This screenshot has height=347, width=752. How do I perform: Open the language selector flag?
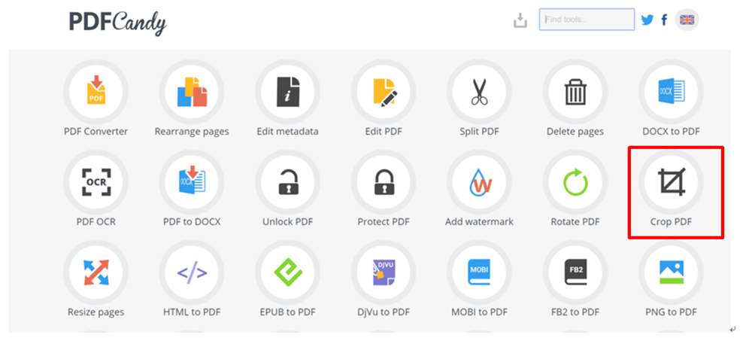687,20
